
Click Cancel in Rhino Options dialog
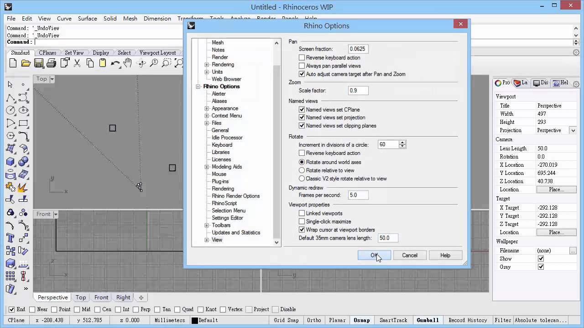click(x=410, y=256)
